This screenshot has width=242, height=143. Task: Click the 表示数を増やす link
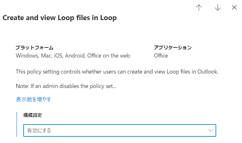click(x=33, y=99)
